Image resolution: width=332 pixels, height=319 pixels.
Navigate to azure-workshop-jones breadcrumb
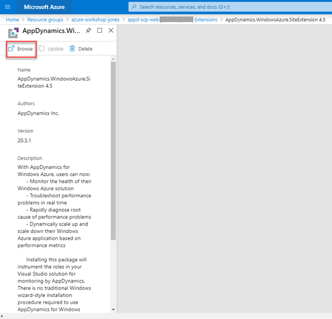[x=95, y=20]
